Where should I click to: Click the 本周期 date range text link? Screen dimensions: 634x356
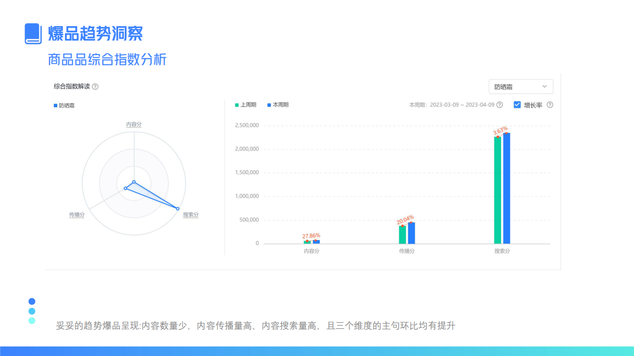459,105
